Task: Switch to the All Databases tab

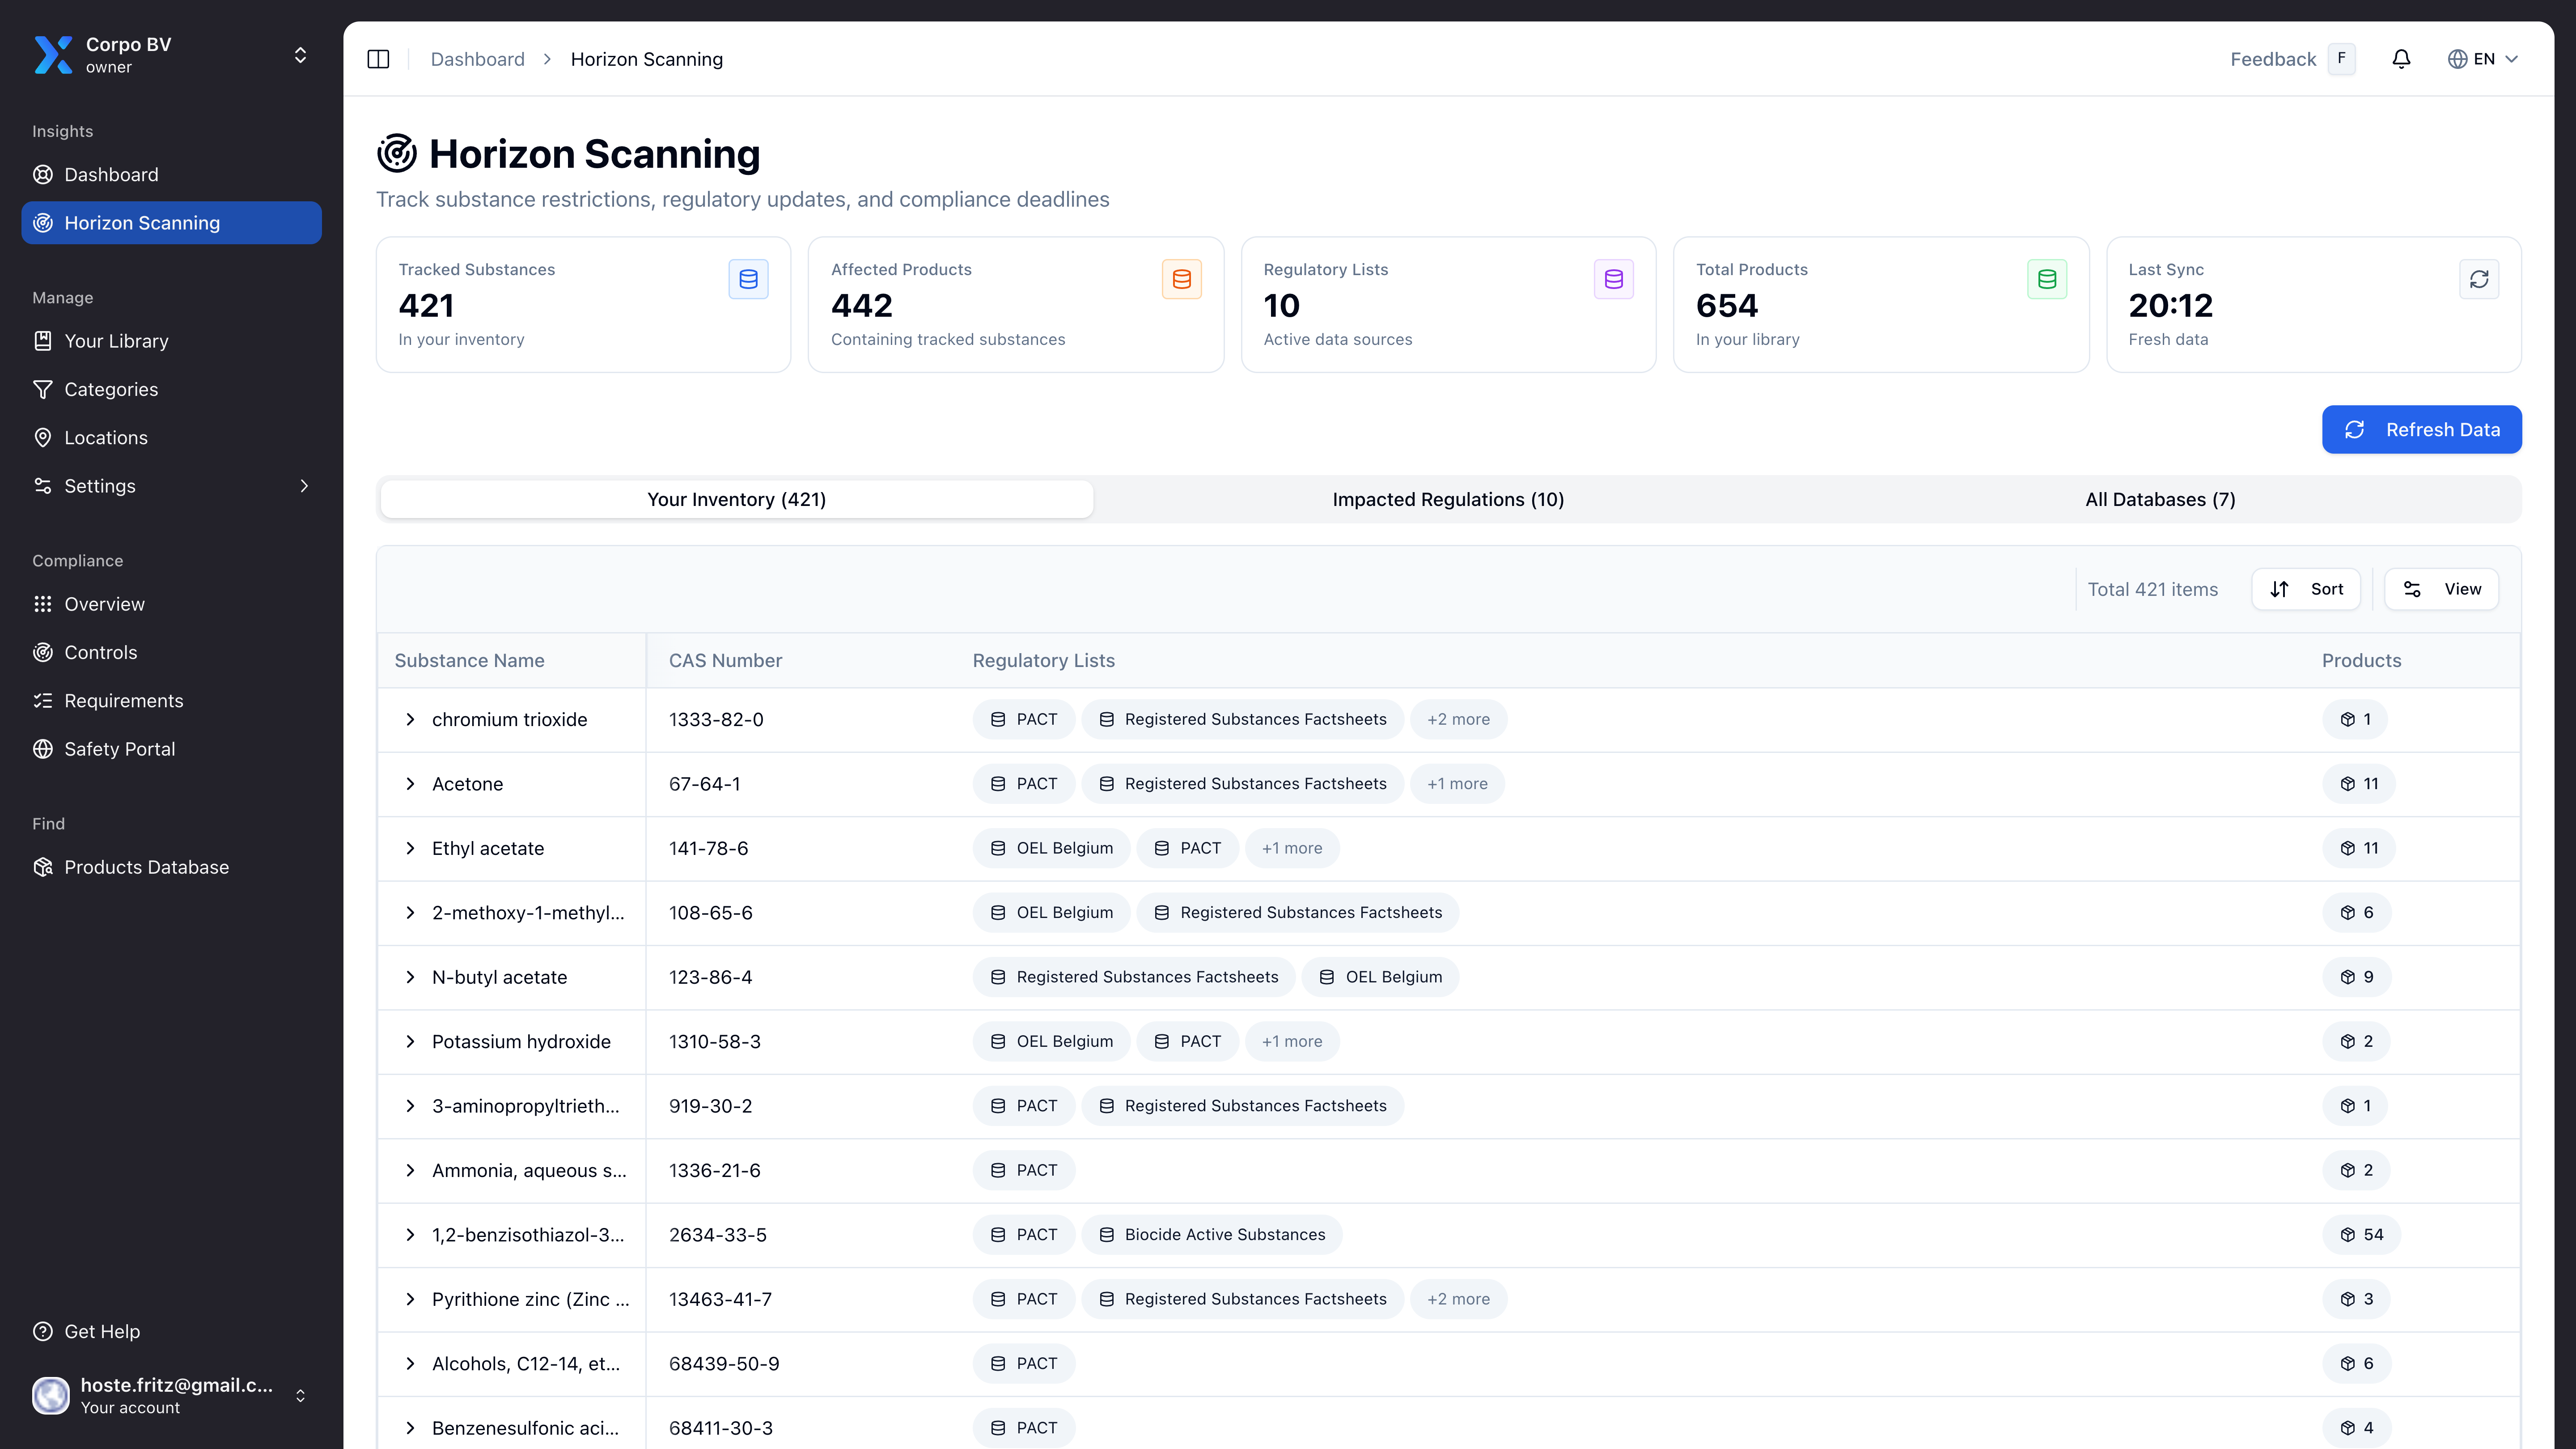Action: (x=2160, y=499)
